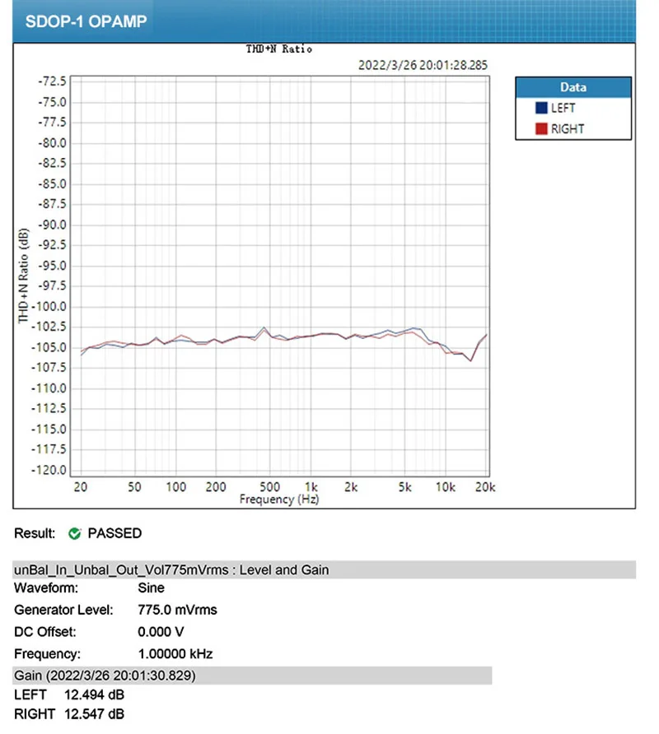Click the green PASSED checkmark icon
Image resolution: width=659 pixels, height=734 pixels.
74,533
